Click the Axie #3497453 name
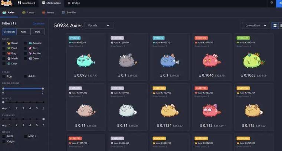Screen dimensions: 282x151 [122, 143]
